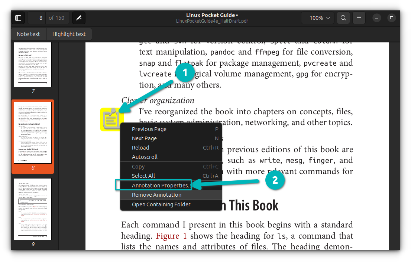Toggle the sidebar pane icon
The image size is (411, 262).
pyautogui.click(x=18, y=17)
